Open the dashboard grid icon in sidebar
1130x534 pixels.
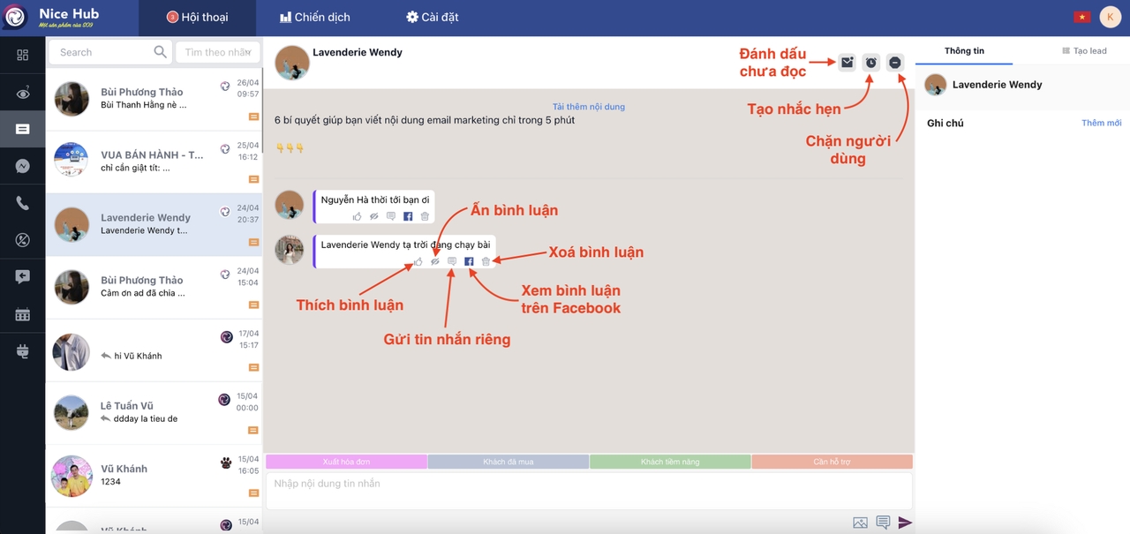click(x=22, y=55)
